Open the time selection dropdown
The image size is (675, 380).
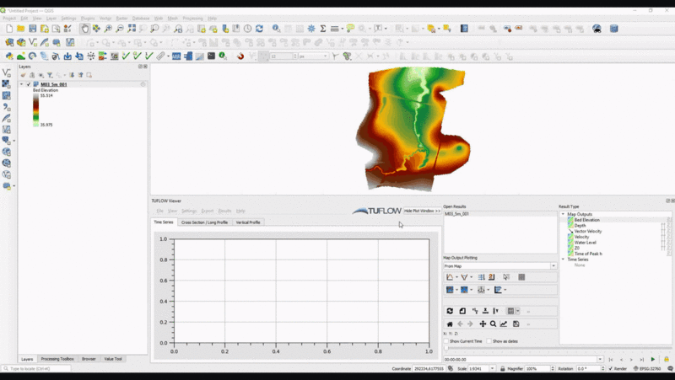[600, 359]
